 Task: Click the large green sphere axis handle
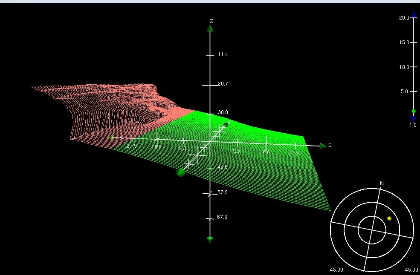pos(181,172)
